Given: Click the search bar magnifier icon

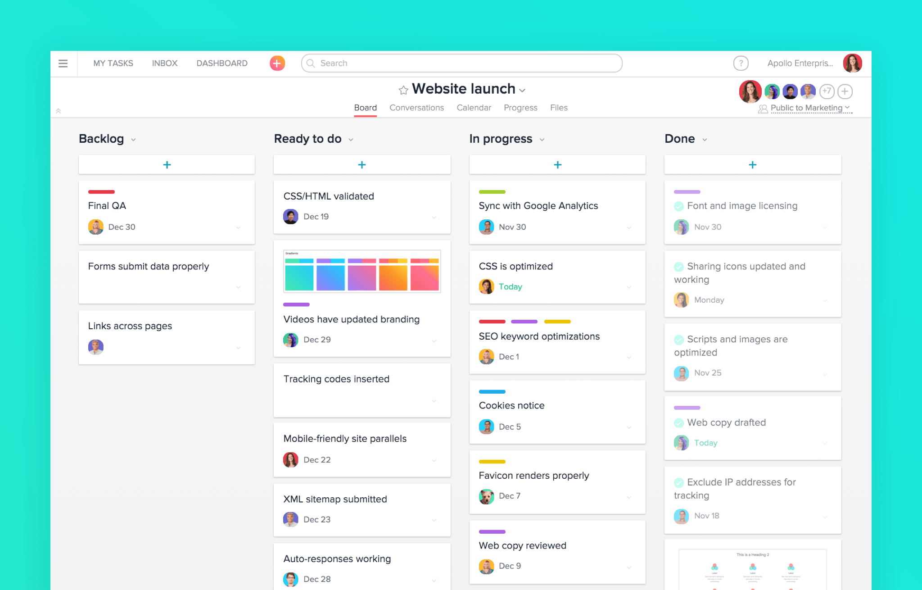Looking at the screenshot, I should (311, 63).
